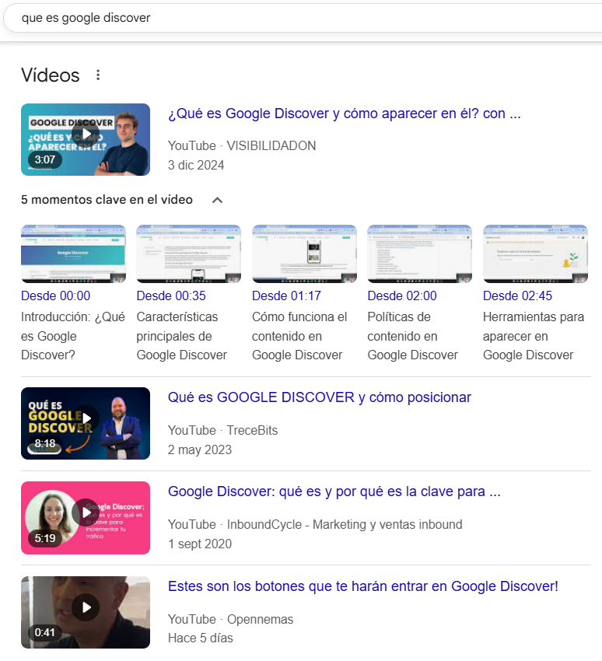Select the 'Herramientas para aparecer' moment thumbnail
602x661 pixels.
[x=535, y=254]
